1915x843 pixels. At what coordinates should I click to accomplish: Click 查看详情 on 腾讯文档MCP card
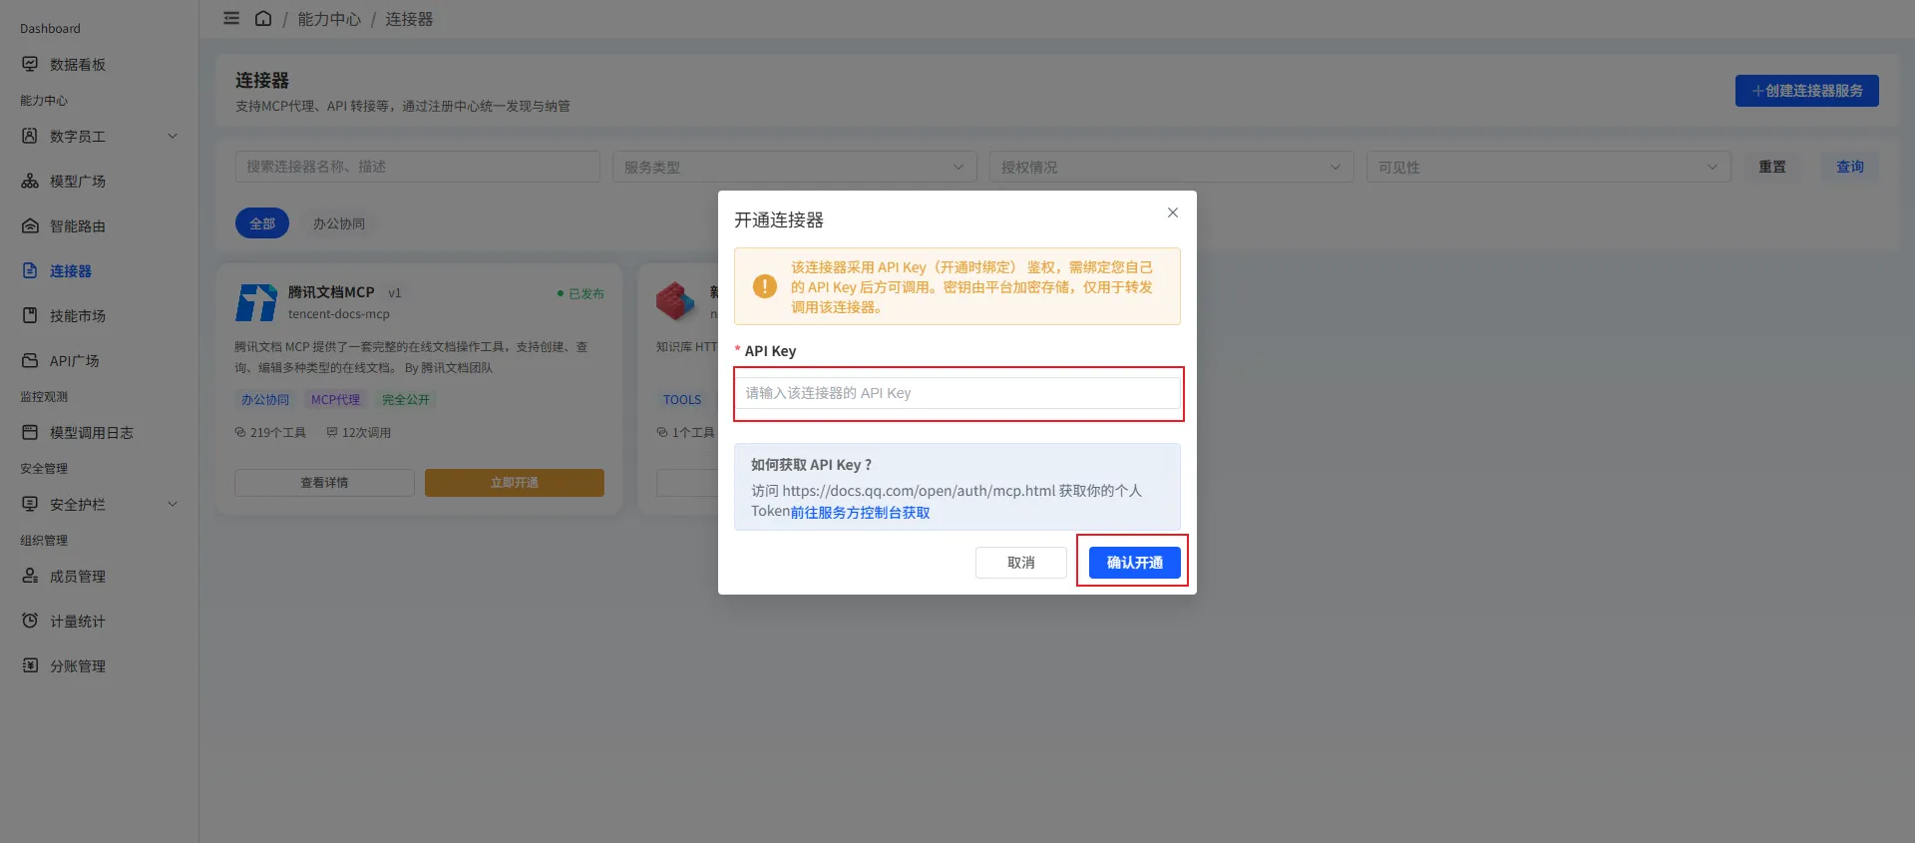pos(324,483)
